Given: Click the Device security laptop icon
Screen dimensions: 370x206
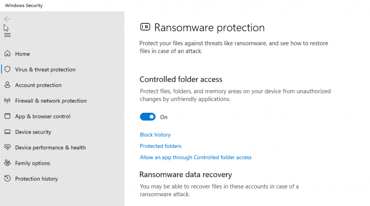Looking at the screenshot, I should click(7, 132).
